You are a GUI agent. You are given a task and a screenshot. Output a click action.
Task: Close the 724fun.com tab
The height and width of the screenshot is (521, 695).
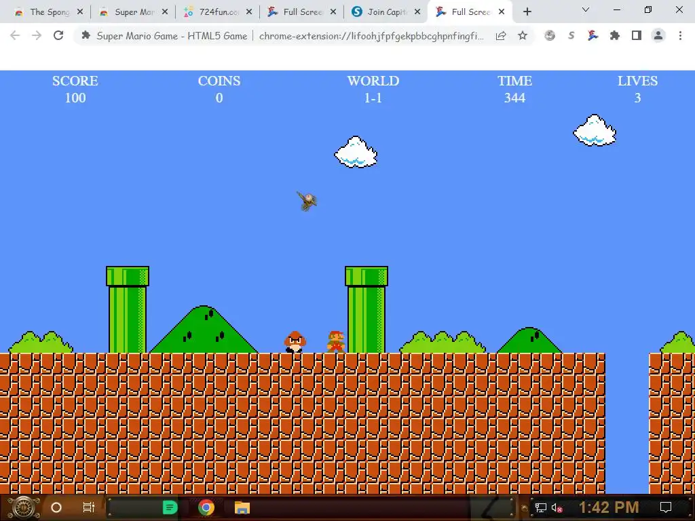249,12
